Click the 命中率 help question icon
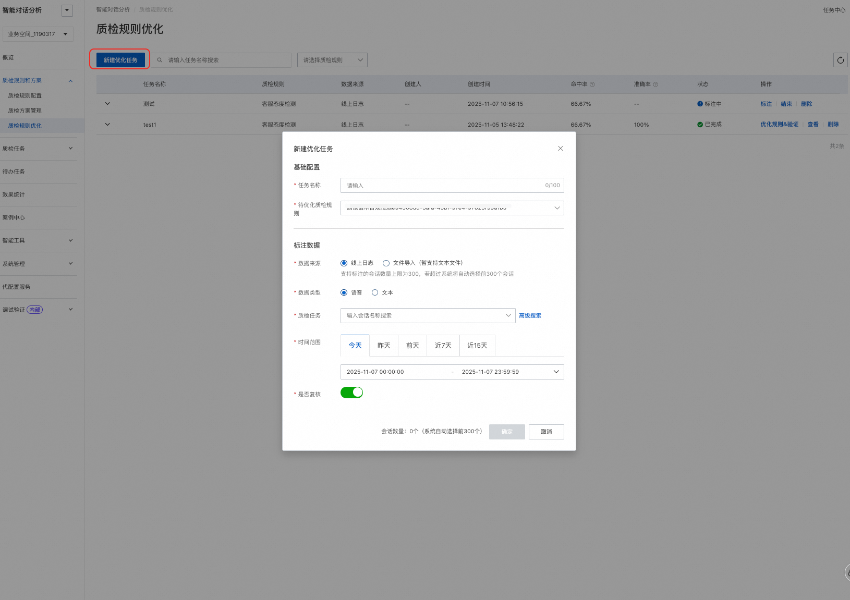 pyautogui.click(x=592, y=84)
